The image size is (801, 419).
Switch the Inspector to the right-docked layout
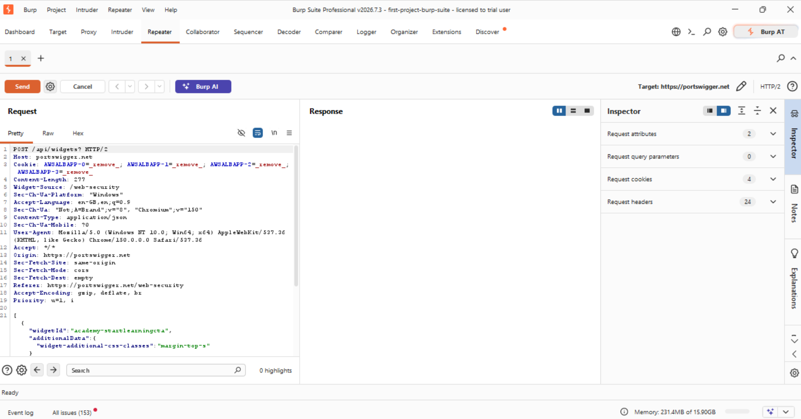click(x=723, y=111)
